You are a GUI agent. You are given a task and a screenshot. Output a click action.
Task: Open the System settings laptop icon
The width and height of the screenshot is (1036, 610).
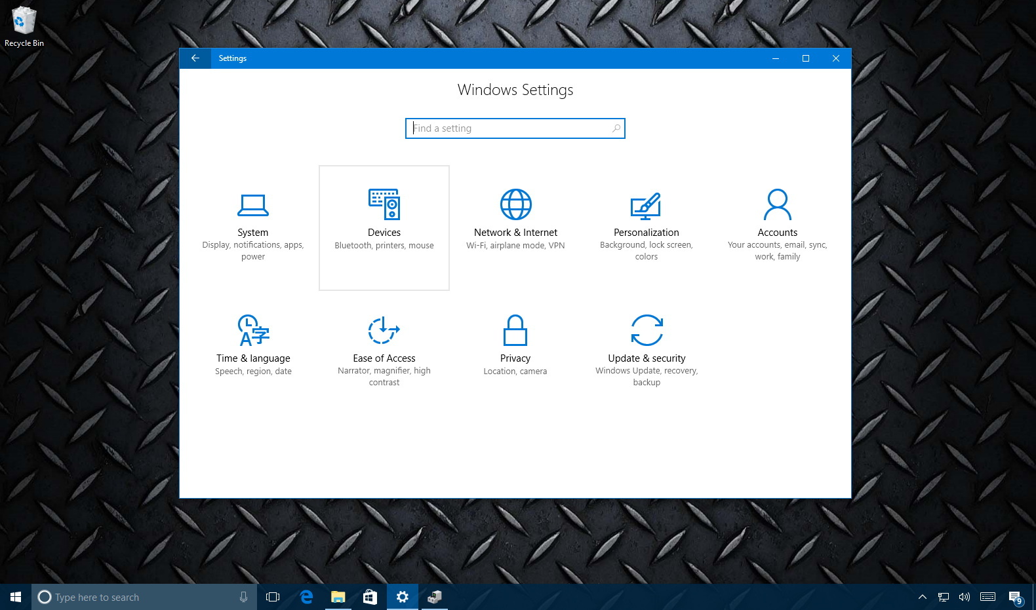tap(253, 205)
